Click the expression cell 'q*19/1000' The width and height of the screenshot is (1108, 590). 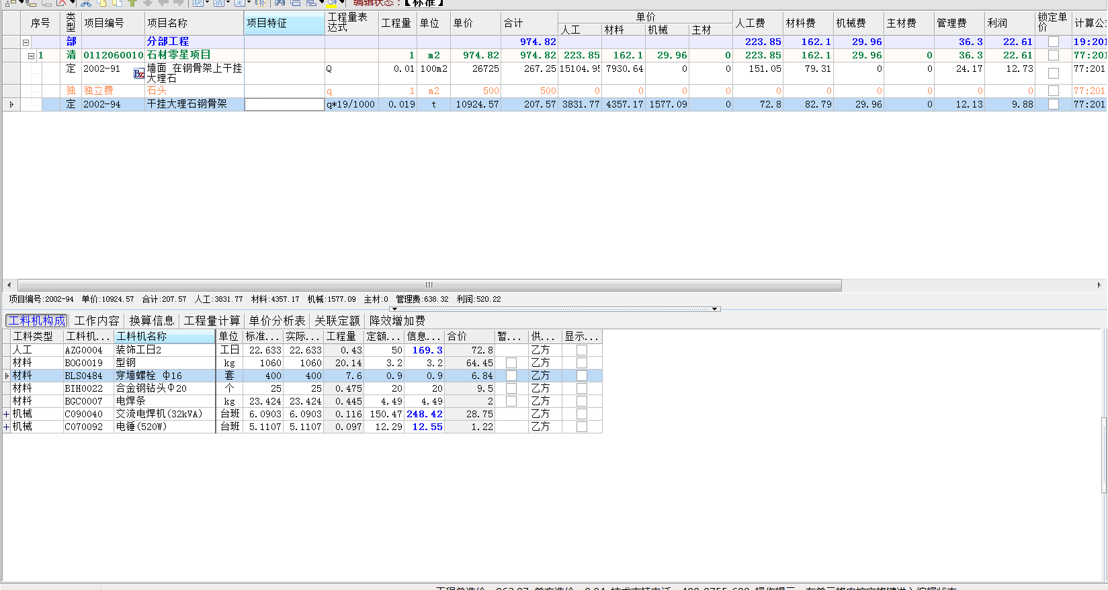351,104
